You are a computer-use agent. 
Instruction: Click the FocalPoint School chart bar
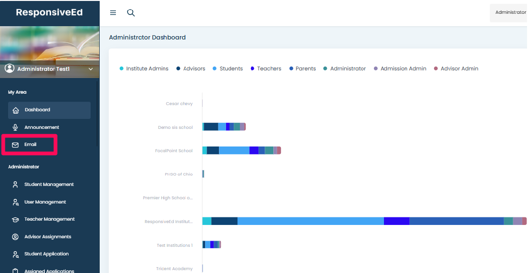pos(241,150)
